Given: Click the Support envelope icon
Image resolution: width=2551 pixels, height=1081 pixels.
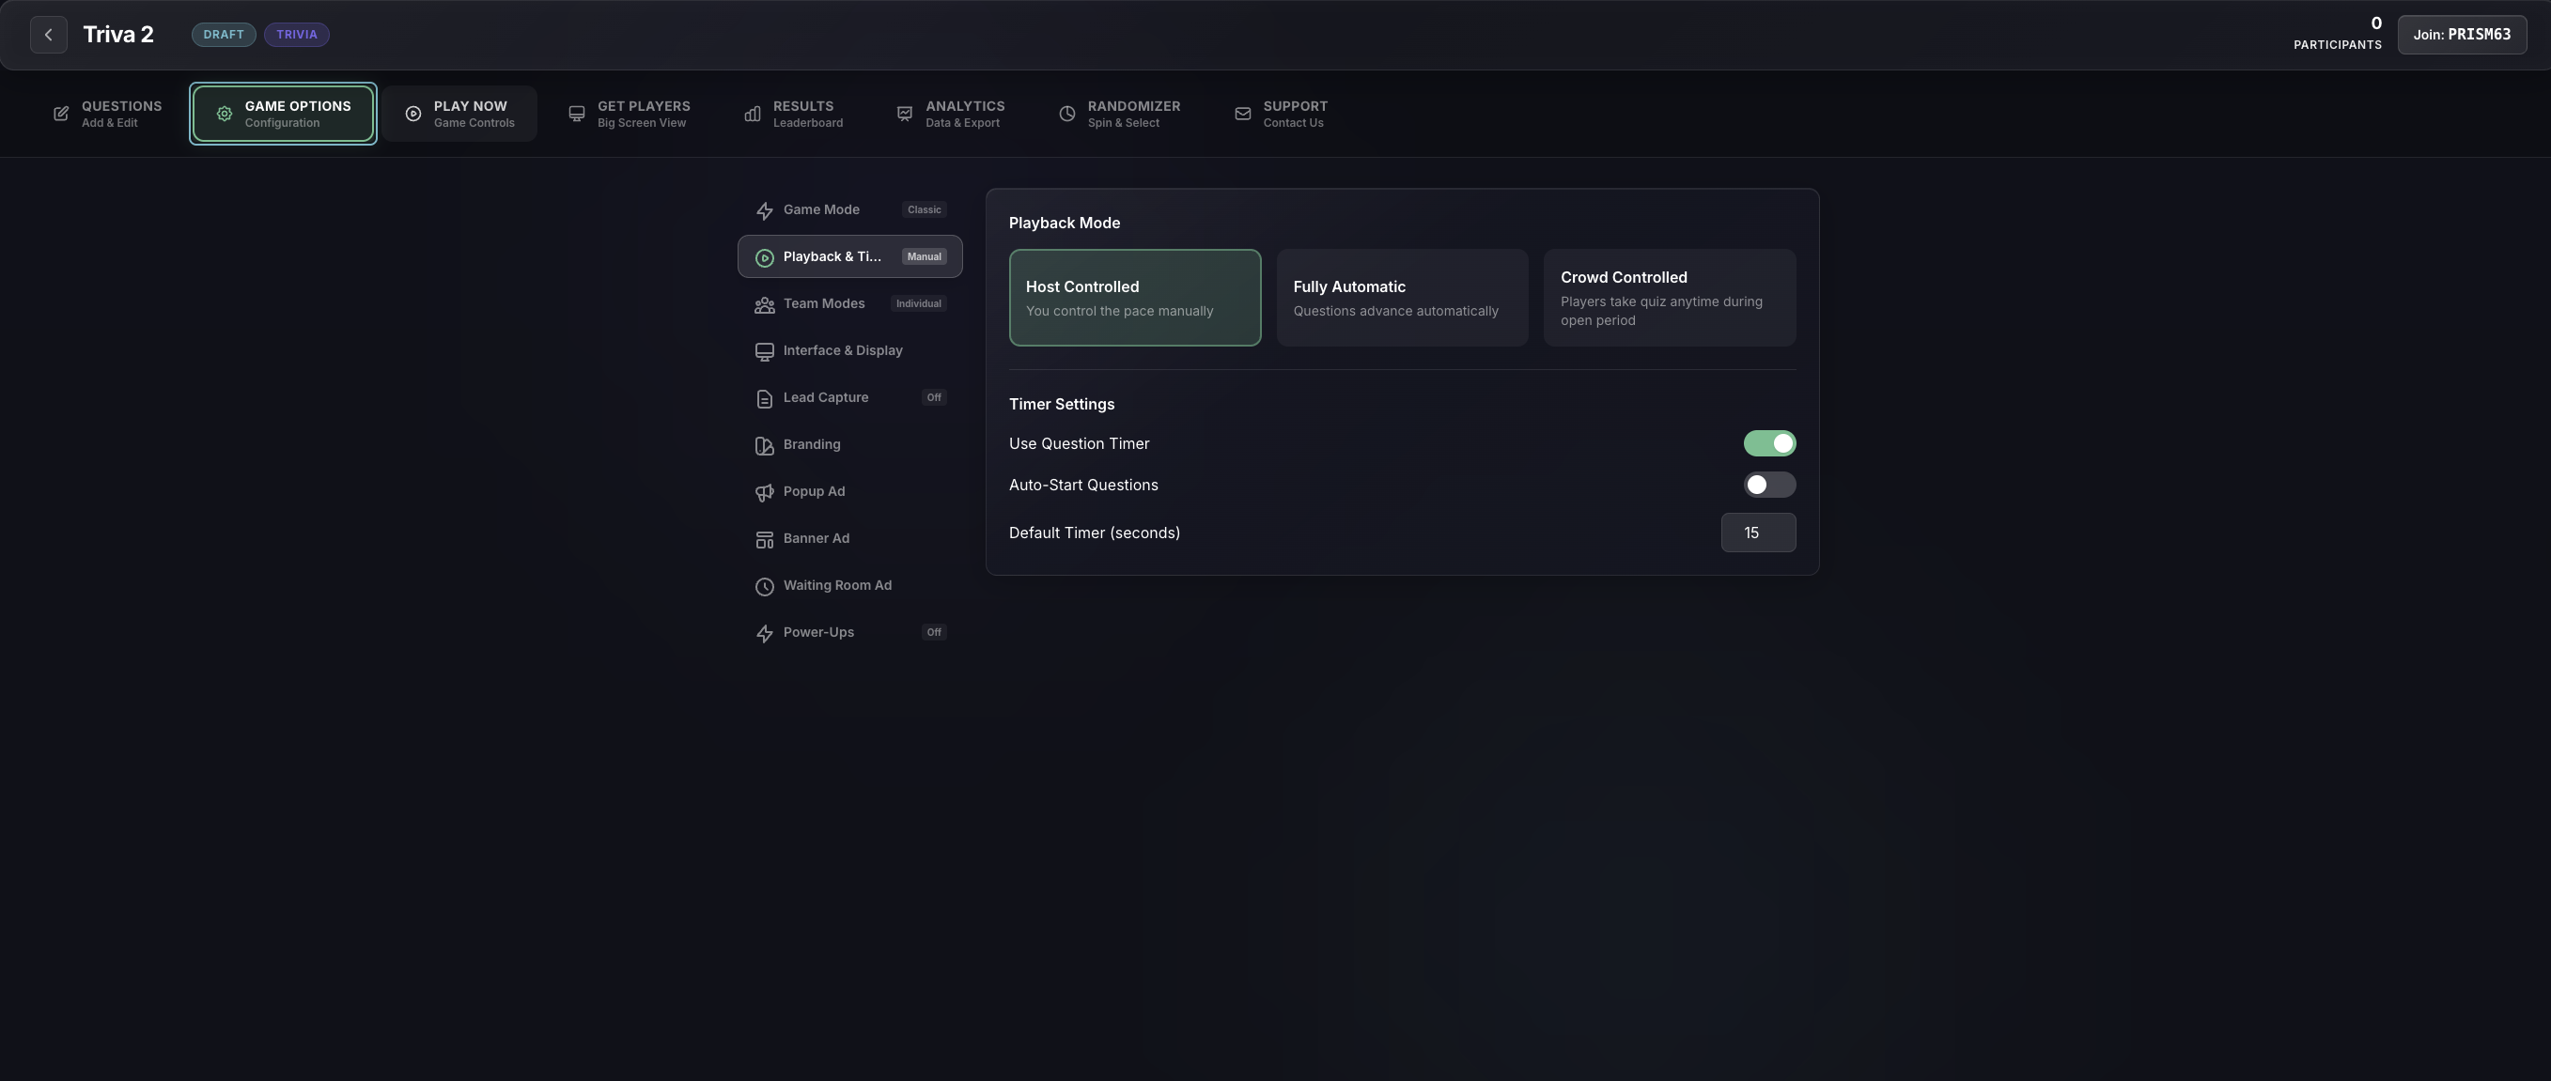Looking at the screenshot, I should [1243, 114].
